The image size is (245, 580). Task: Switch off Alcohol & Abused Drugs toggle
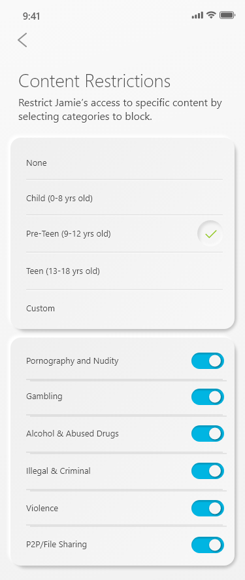(207, 433)
